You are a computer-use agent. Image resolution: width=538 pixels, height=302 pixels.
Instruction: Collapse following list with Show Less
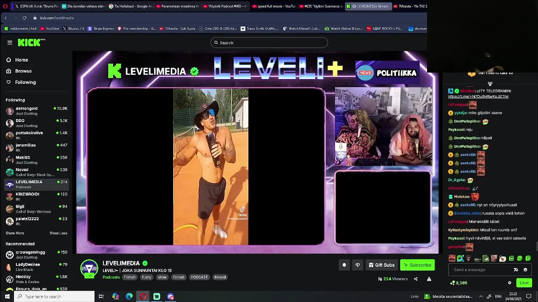(x=58, y=233)
